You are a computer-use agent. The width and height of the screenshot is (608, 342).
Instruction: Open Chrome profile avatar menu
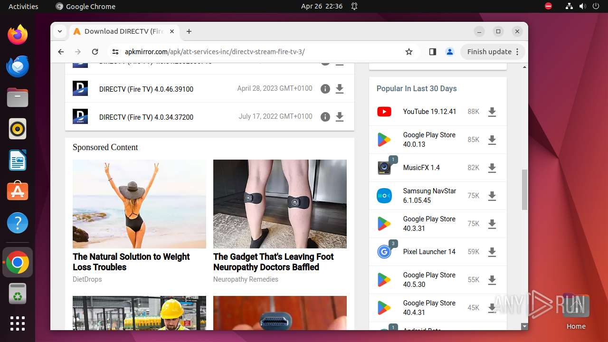tap(450, 52)
